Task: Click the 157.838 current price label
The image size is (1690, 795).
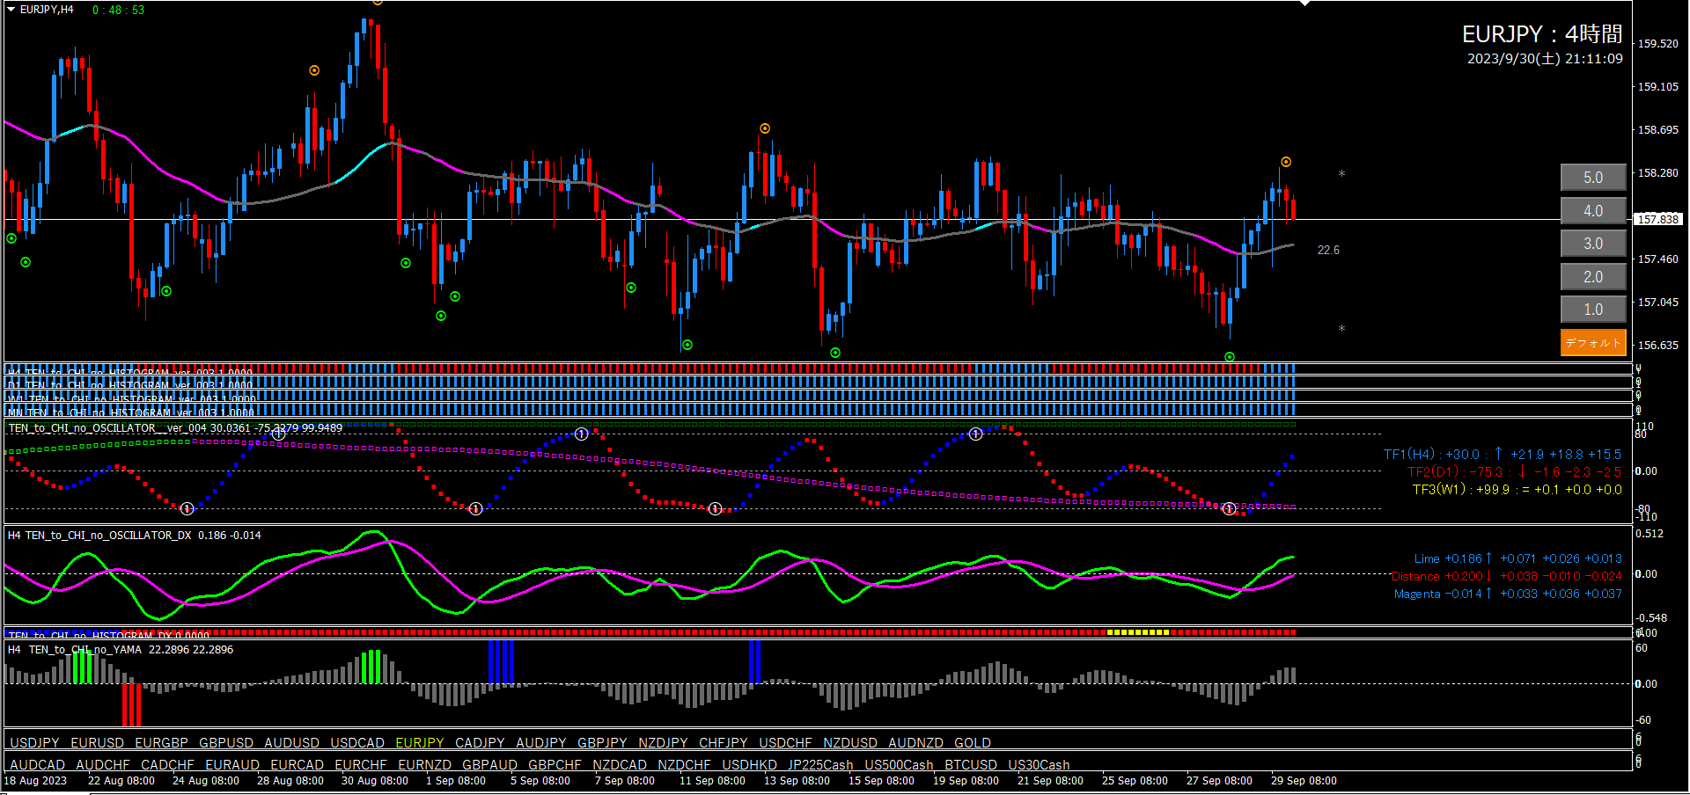Action: point(1658,219)
